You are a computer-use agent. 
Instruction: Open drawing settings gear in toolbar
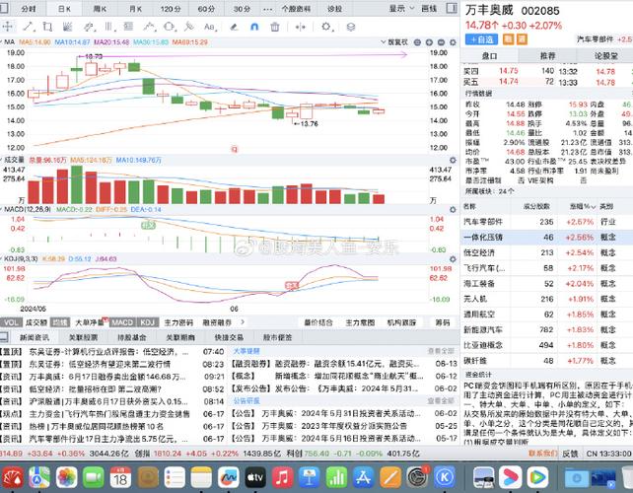coord(325,27)
